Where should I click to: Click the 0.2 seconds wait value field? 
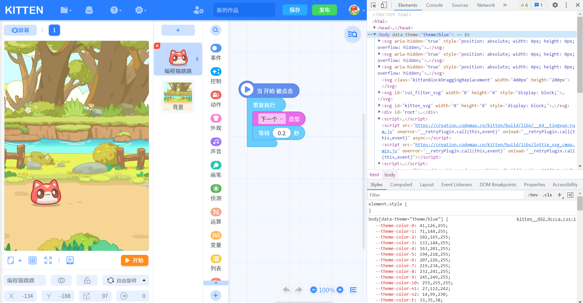point(282,133)
